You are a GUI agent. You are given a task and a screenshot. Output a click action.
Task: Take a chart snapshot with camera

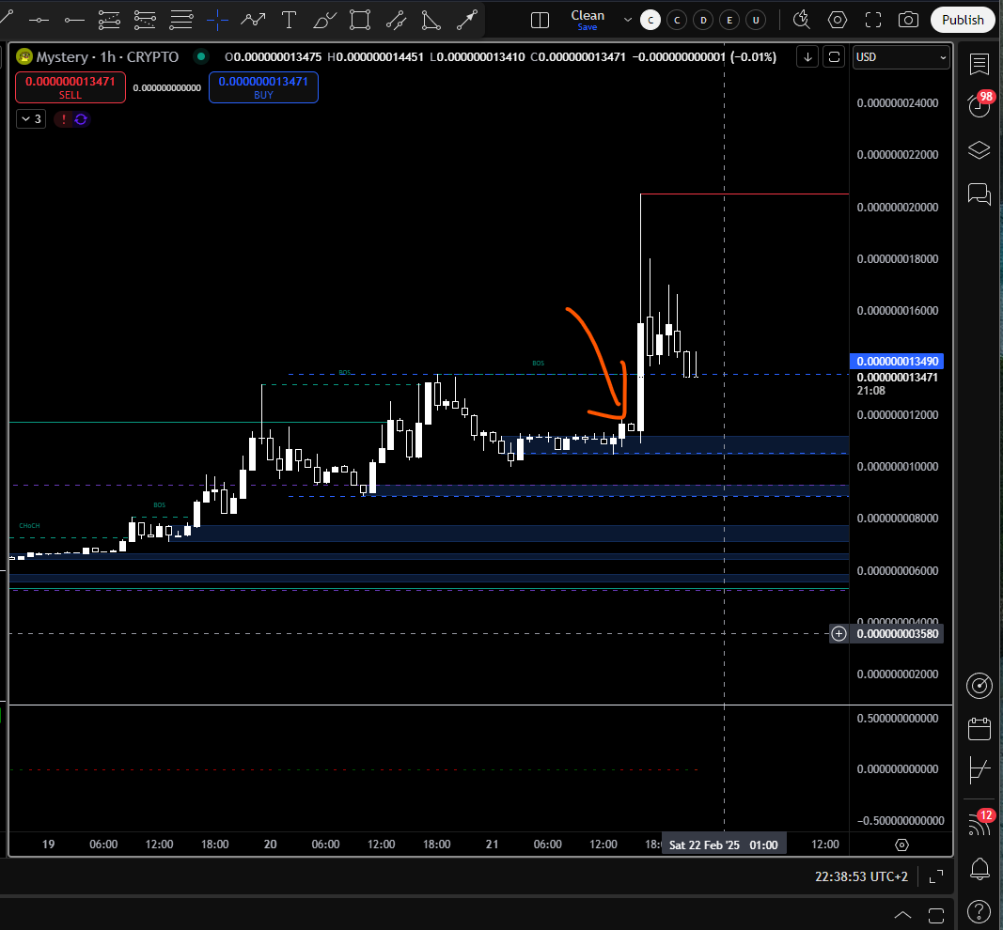tap(908, 21)
